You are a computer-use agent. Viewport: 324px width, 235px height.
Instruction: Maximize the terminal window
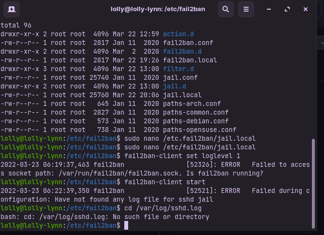(287, 9)
